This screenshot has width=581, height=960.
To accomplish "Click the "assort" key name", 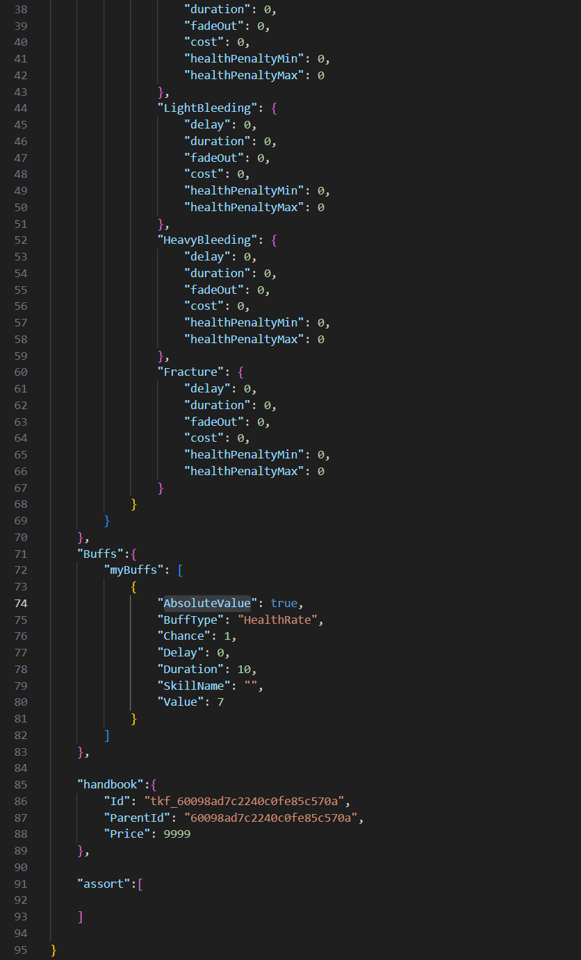I will pos(104,884).
